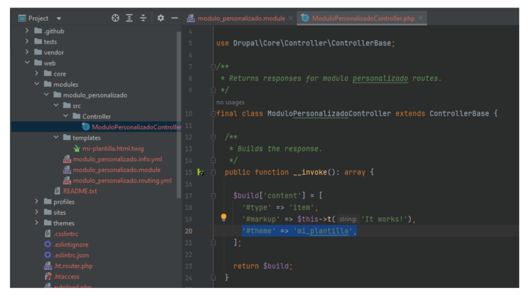This screenshot has width=528, height=295.
Task: Click the 'string:' parameter hint
Action: click(348, 219)
